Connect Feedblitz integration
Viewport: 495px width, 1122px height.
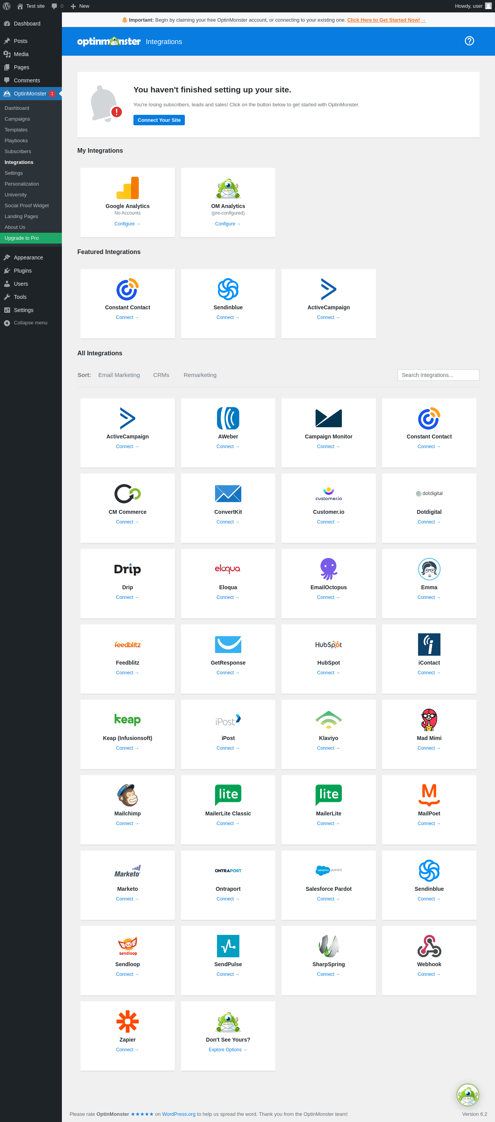127,672
